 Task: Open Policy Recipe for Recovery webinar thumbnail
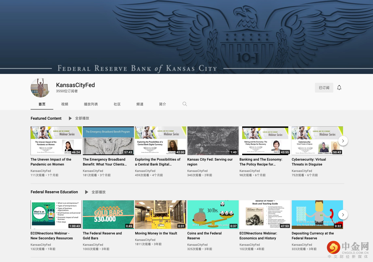click(x=265, y=141)
